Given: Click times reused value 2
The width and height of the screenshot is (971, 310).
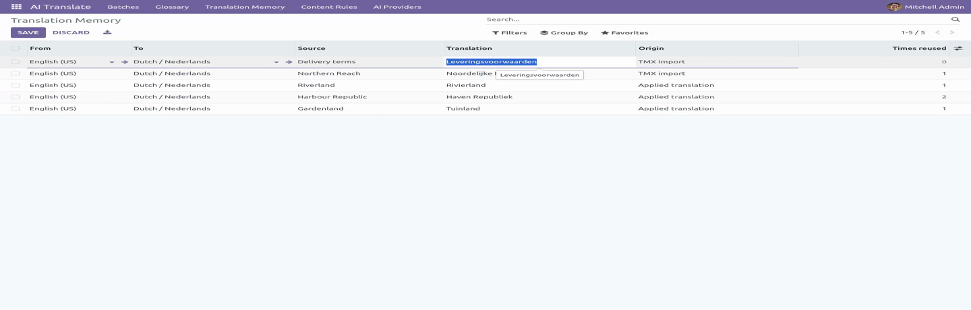Looking at the screenshot, I should (x=944, y=97).
